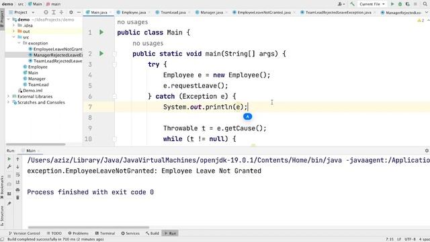Click Run console horizontal scrollbar

point(88,227)
